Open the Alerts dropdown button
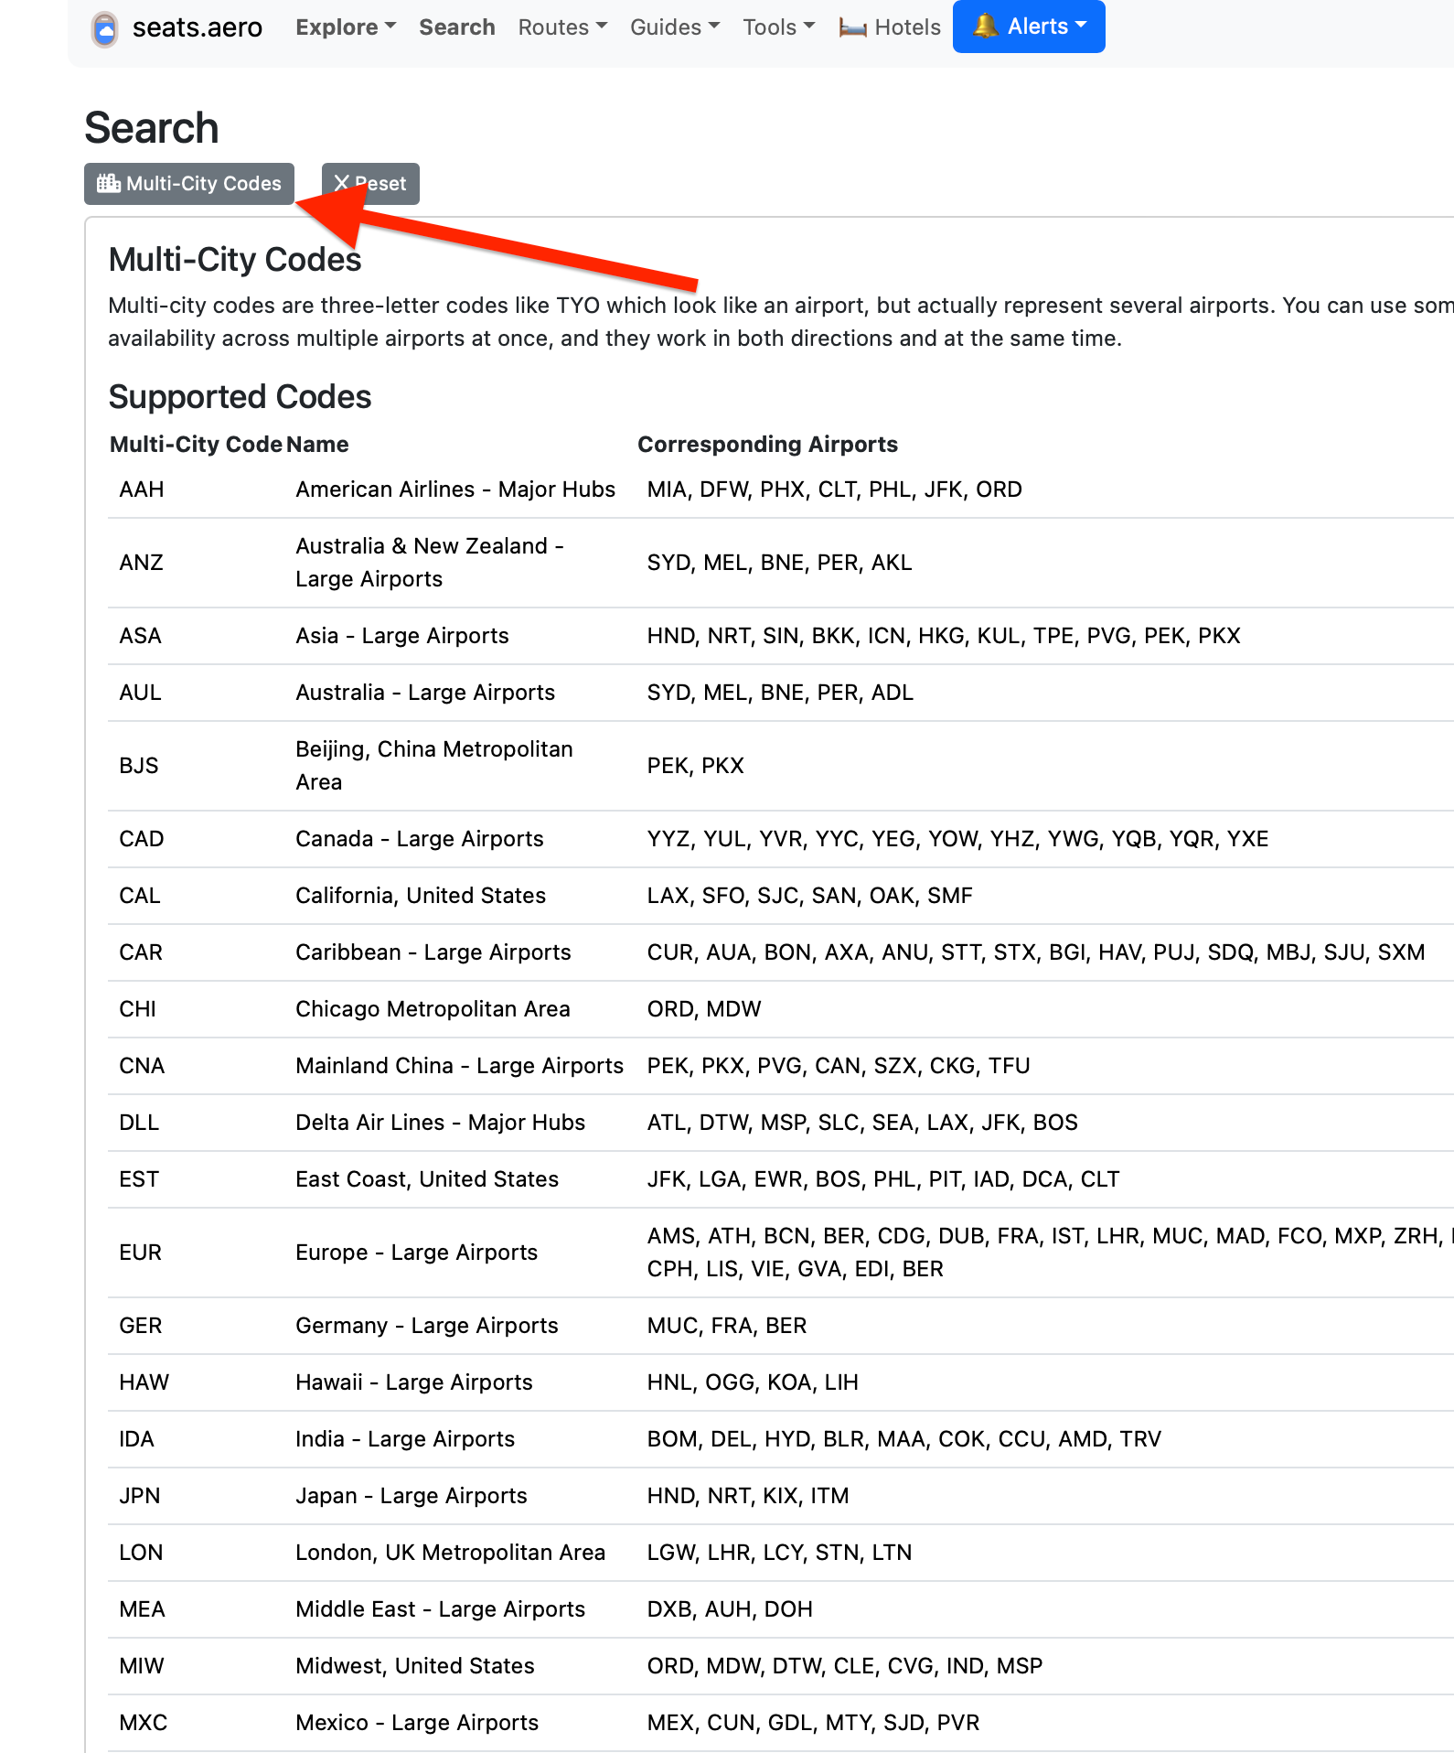The height and width of the screenshot is (1753, 1454). coord(1029,27)
